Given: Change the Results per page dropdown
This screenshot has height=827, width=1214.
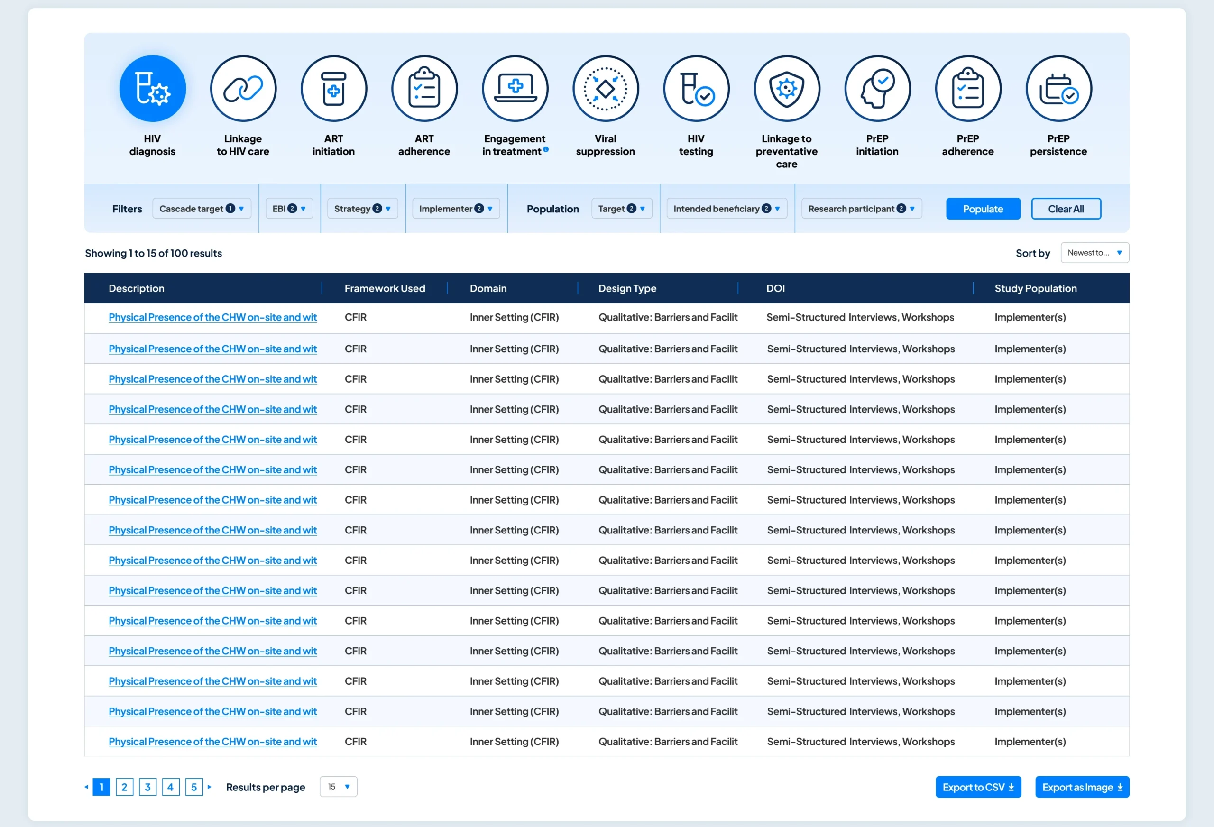Looking at the screenshot, I should pos(338,786).
